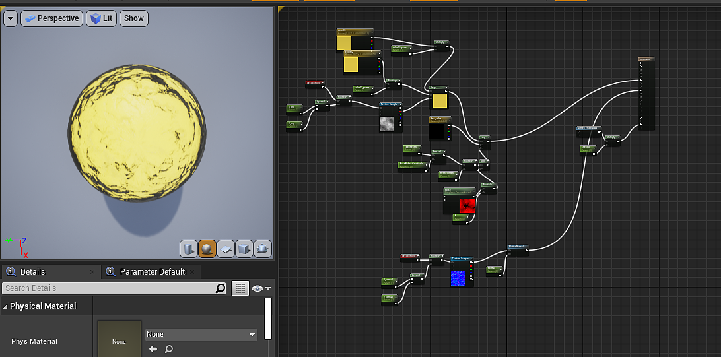Image resolution: width=721 pixels, height=357 pixels.
Task: Select the Add node beside Fresnel Multiply
Action: (484, 164)
